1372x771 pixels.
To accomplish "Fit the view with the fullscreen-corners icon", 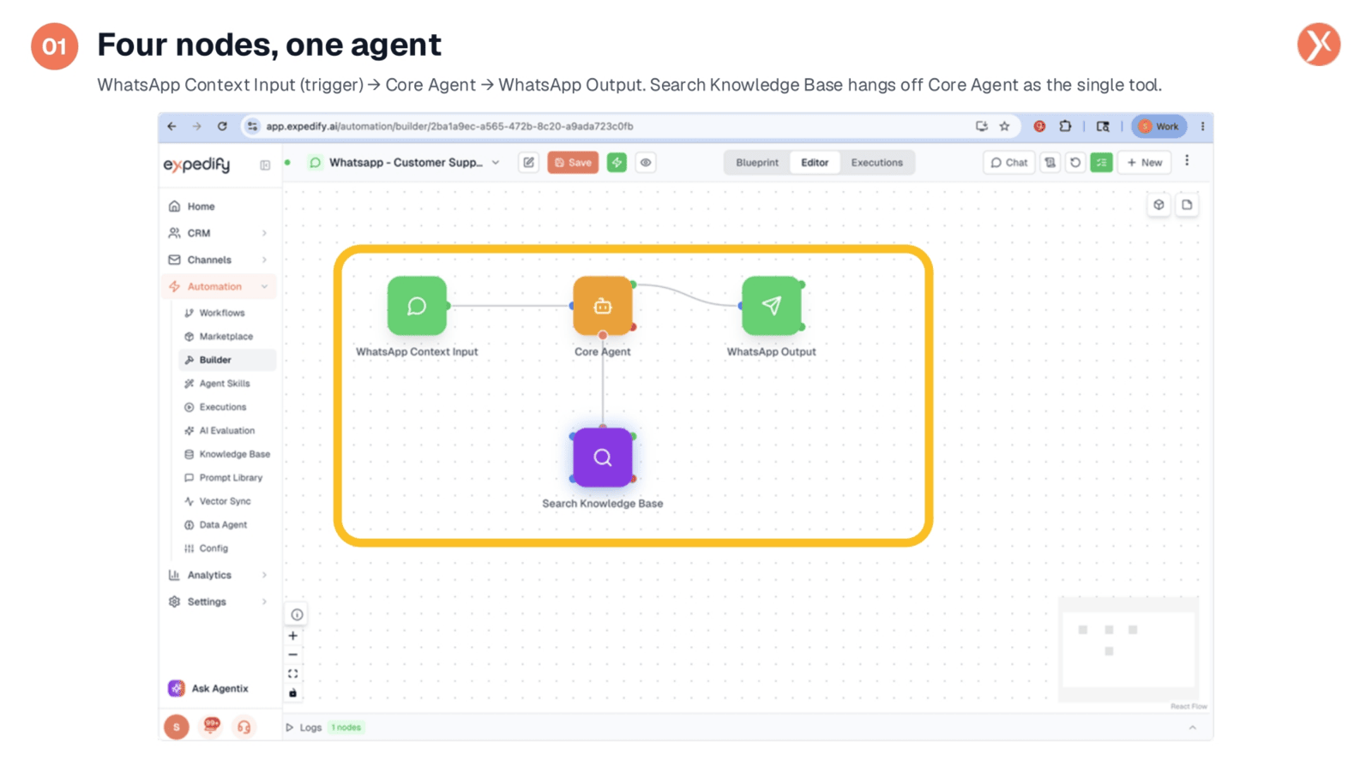I will pyautogui.click(x=292, y=674).
